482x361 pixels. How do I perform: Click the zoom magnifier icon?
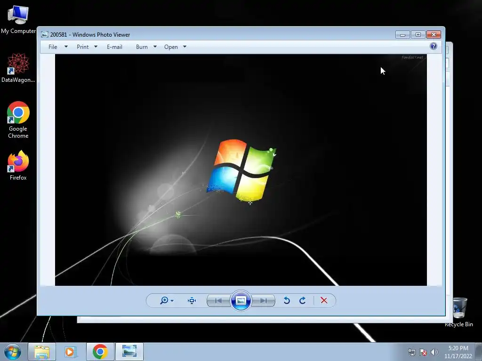(164, 300)
